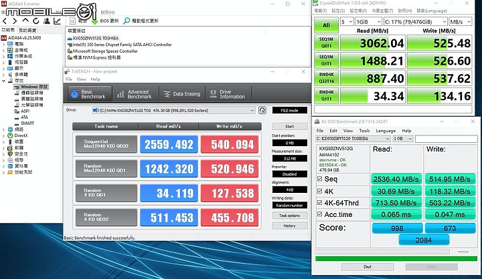Click the AIDA64 report page icon
This screenshot has width=482, height=279.
tap(72, 21)
